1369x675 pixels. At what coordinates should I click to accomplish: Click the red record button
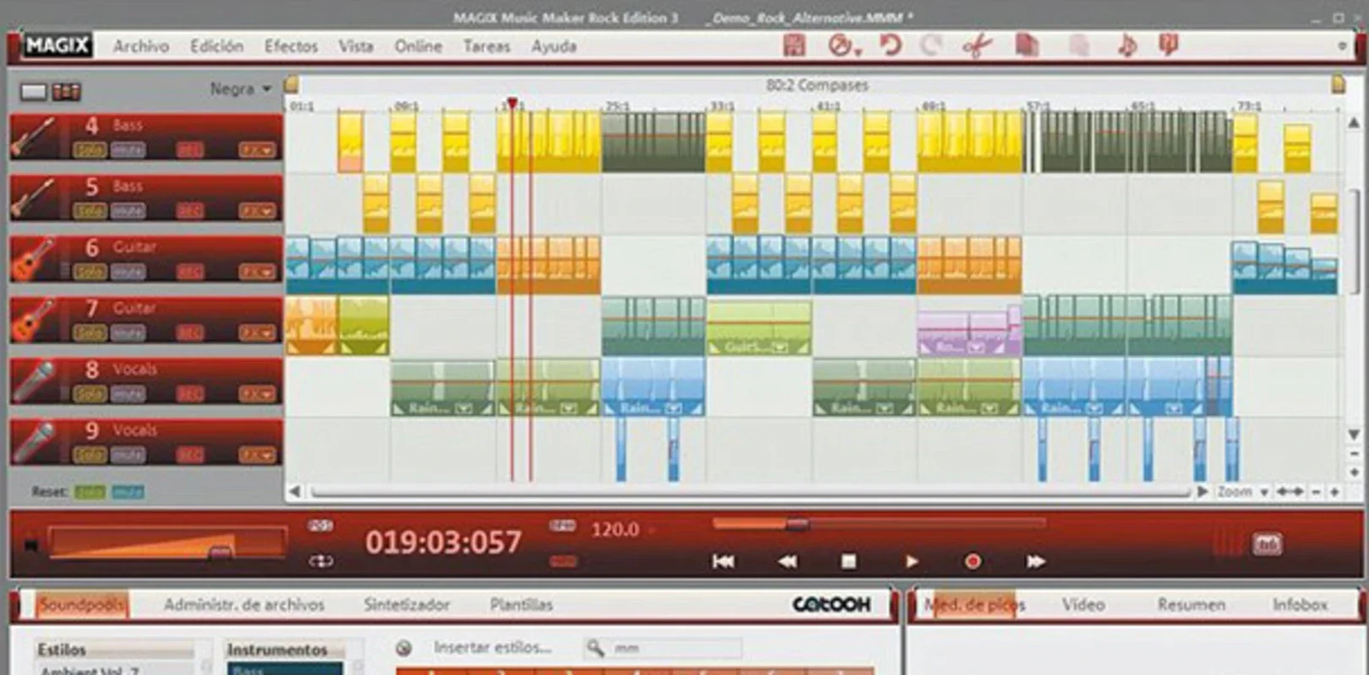[973, 561]
